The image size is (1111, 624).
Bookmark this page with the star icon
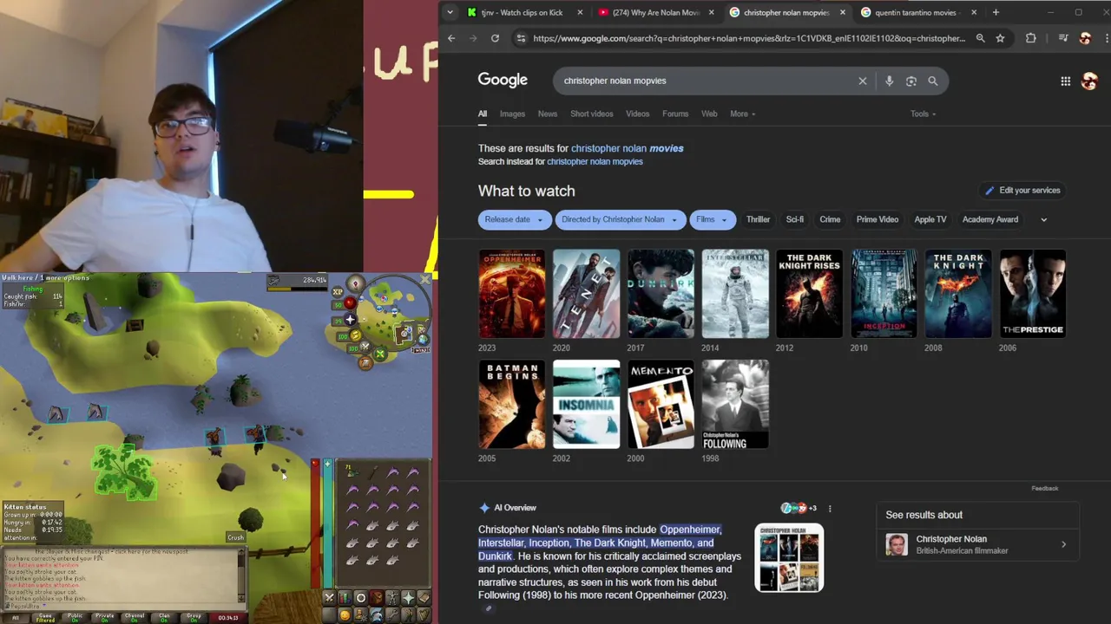[x=1000, y=38]
